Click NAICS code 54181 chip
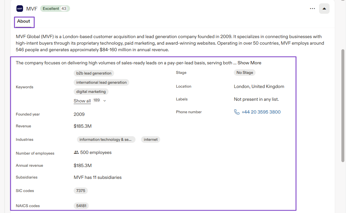The width and height of the screenshot is (346, 213). click(x=81, y=206)
